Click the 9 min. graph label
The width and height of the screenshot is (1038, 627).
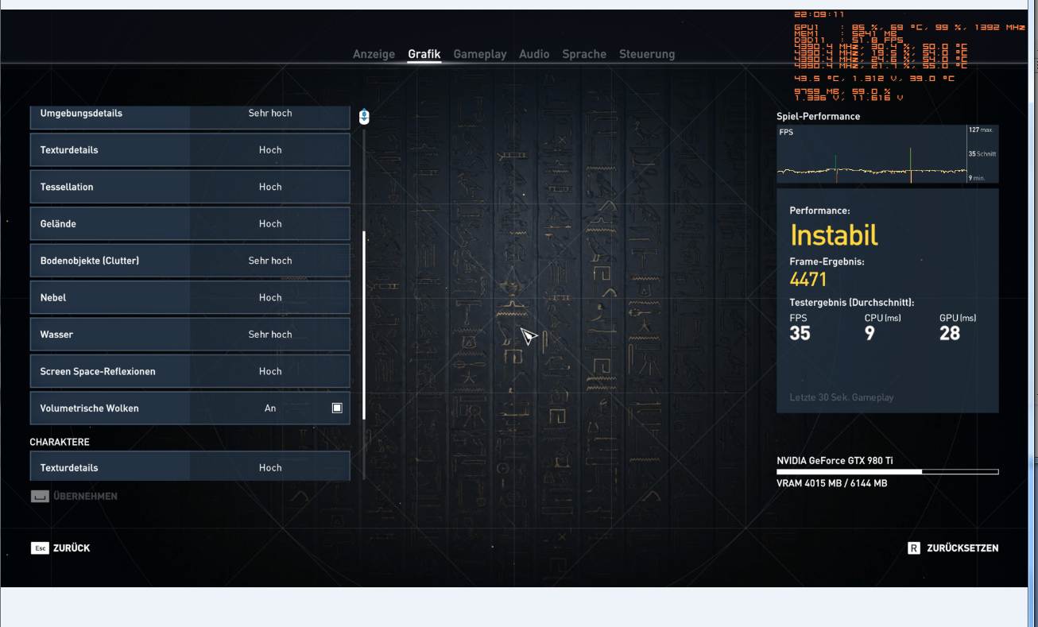(977, 178)
